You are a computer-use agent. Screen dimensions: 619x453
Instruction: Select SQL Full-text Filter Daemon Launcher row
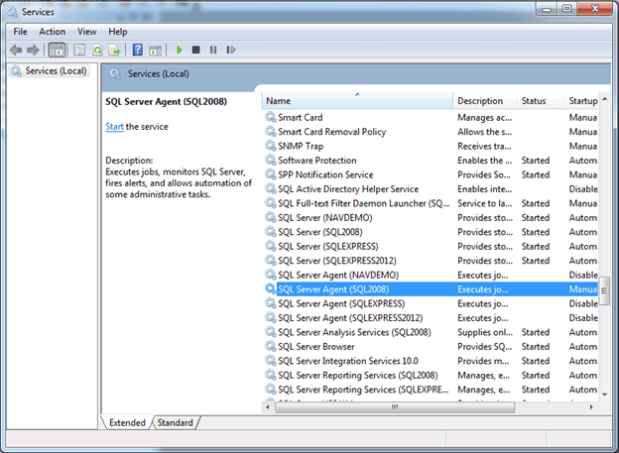pyautogui.click(x=432, y=203)
